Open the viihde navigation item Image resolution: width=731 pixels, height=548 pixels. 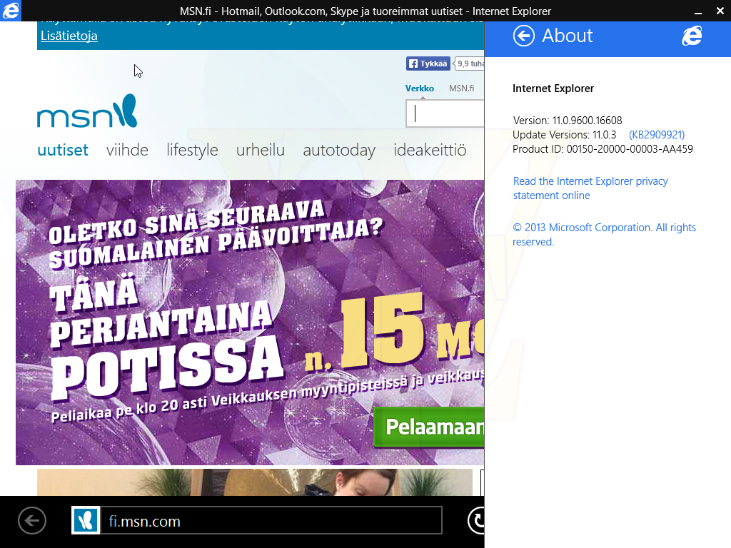127,150
